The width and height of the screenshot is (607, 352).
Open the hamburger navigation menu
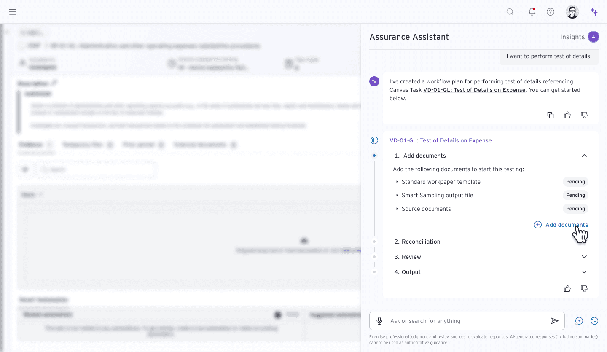tap(13, 12)
